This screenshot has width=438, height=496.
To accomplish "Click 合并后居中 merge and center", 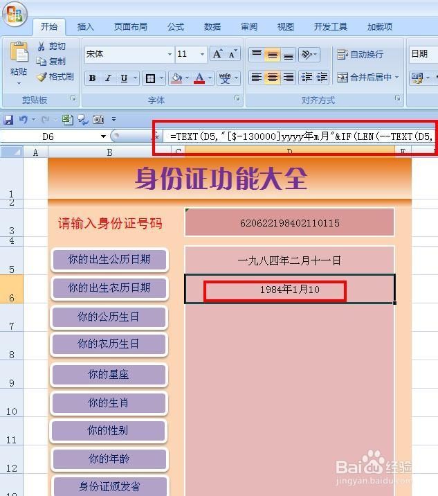I will click(x=364, y=77).
